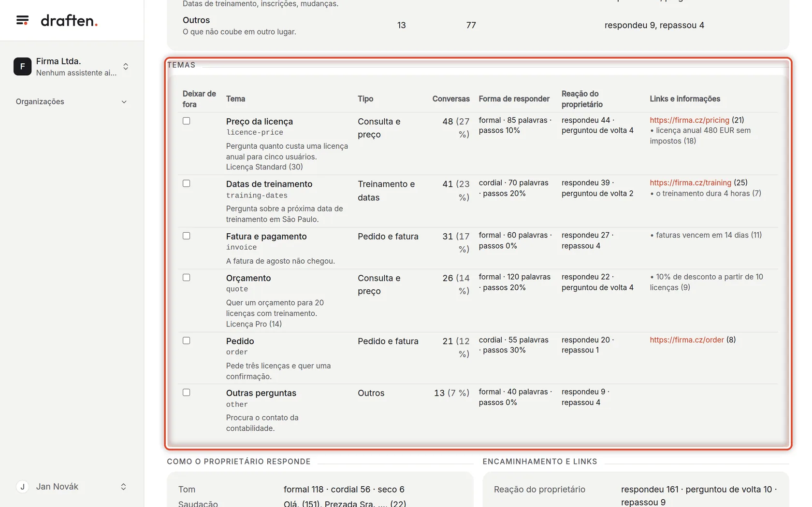Viewport: 812px width, 507px height.
Task: Click the Jan Novák avatar icon
Action: pos(22,487)
